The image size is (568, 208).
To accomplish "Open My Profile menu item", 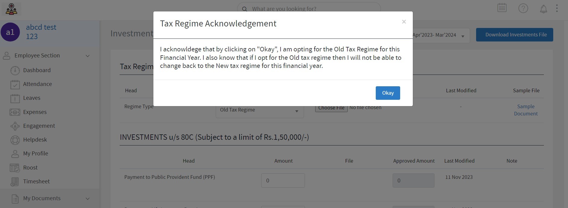I will pos(36,154).
